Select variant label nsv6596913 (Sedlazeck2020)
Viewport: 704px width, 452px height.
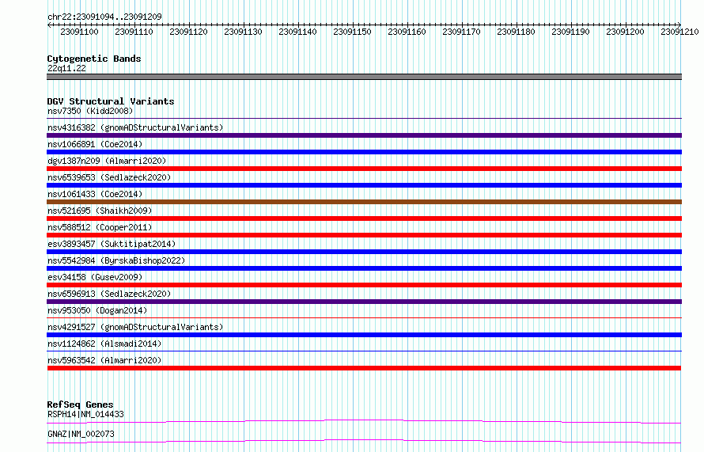(x=109, y=294)
